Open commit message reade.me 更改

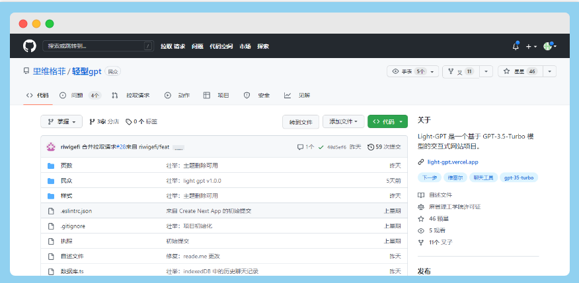(x=193, y=256)
